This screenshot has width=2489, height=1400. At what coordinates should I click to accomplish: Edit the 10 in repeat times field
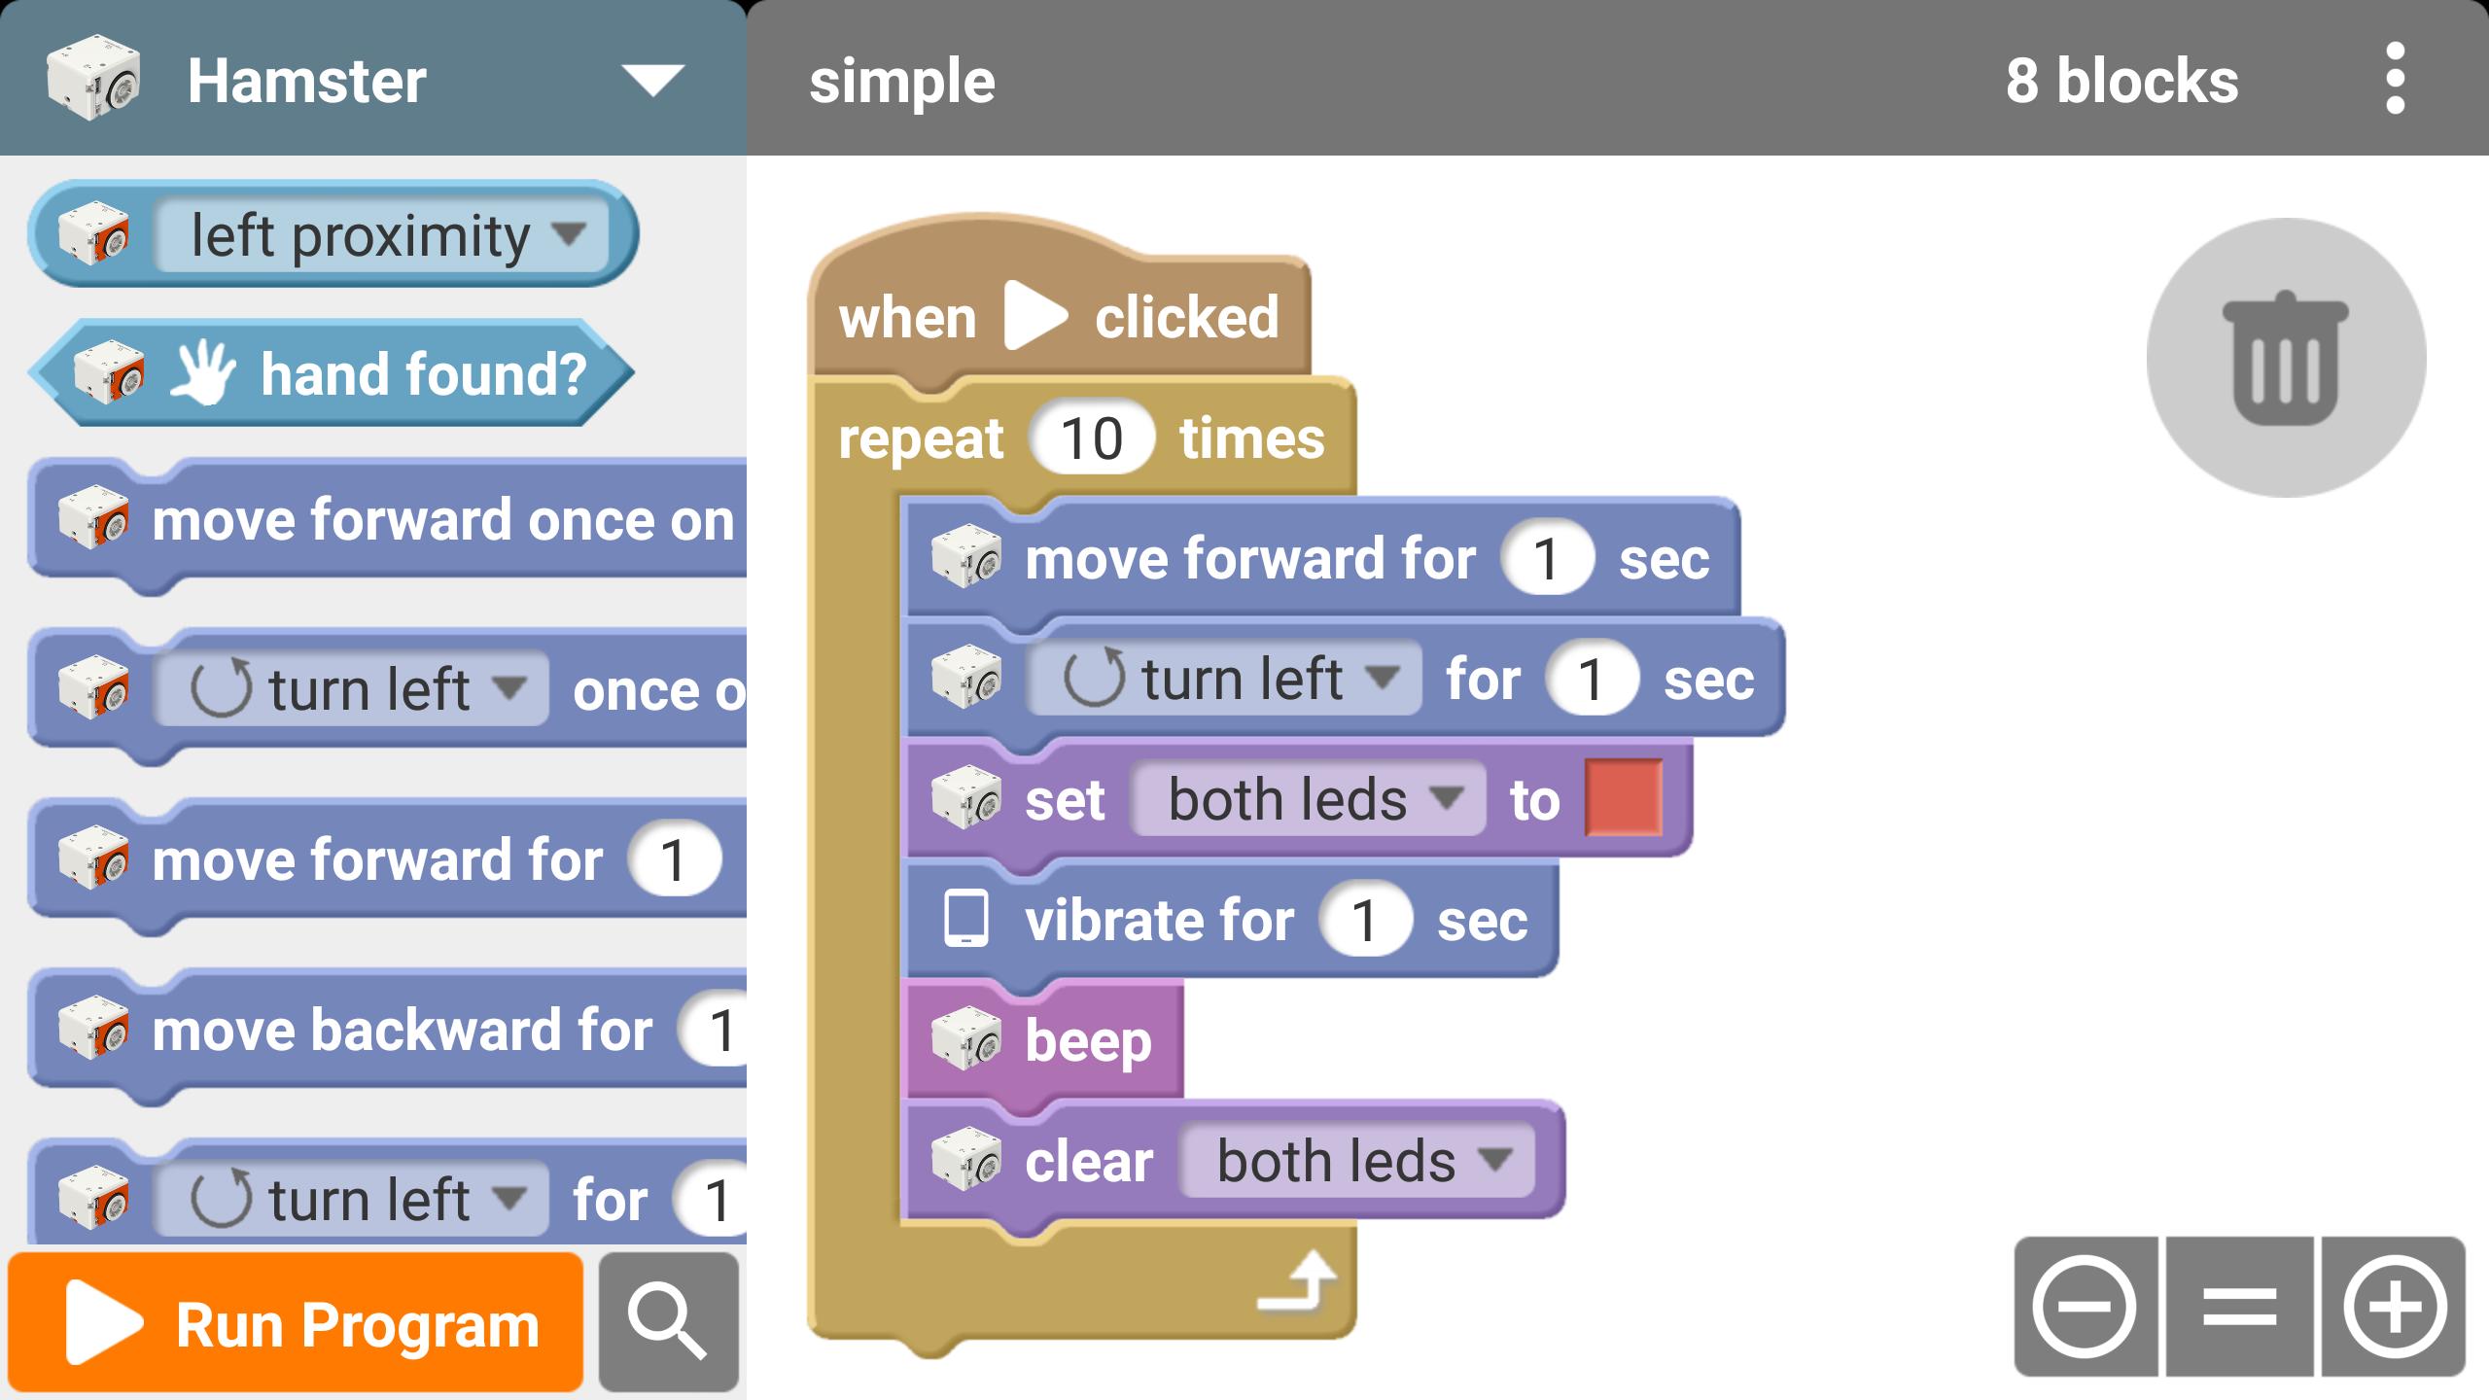click(x=1092, y=437)
